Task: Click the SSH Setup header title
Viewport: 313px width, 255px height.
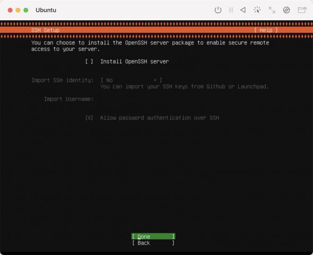Action: click(x=45, y=30)
